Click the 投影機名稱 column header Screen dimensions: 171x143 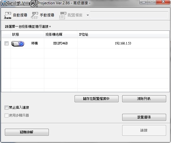click(x=61, y=34)
